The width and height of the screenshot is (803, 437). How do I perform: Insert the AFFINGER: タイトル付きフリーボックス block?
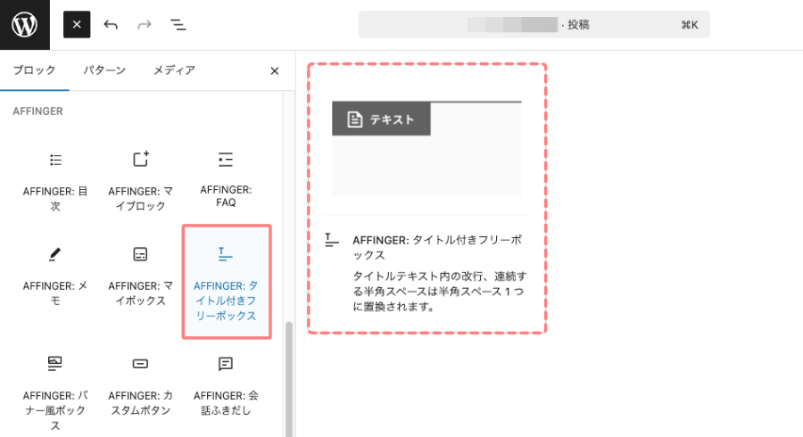227,282
